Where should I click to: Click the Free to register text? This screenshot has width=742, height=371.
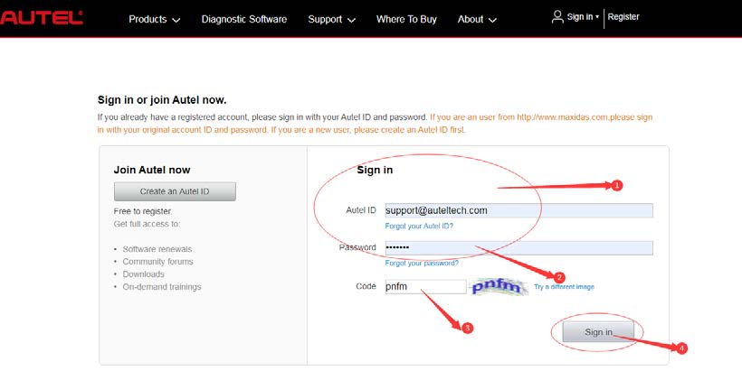143,211
